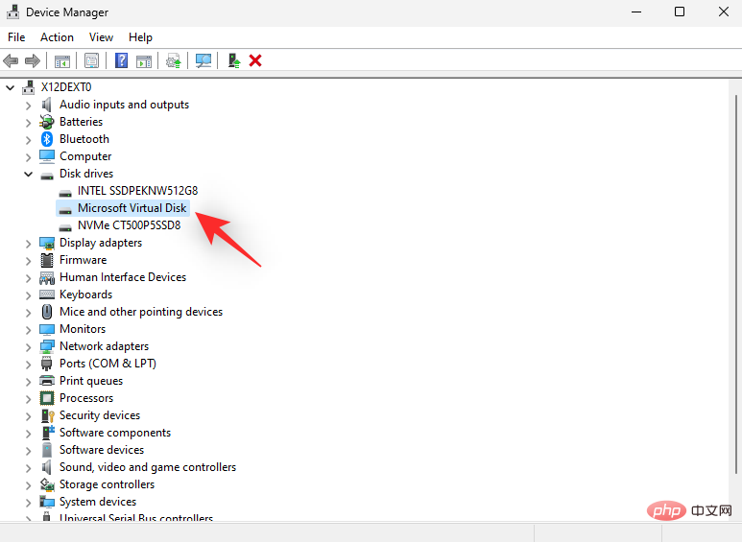742x542 pixels.
Task: Select the Monitors category label
Action: pyautogui.click(x=83, y=329)
